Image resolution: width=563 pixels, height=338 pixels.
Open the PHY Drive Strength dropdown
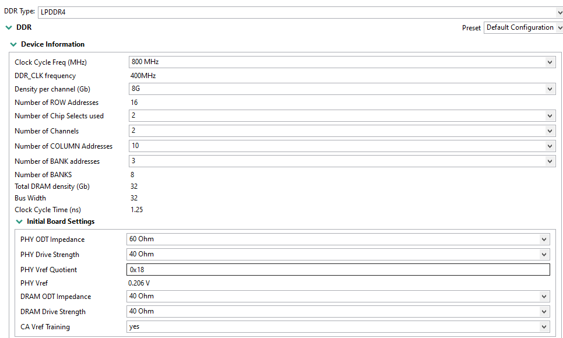coord(338,255)
